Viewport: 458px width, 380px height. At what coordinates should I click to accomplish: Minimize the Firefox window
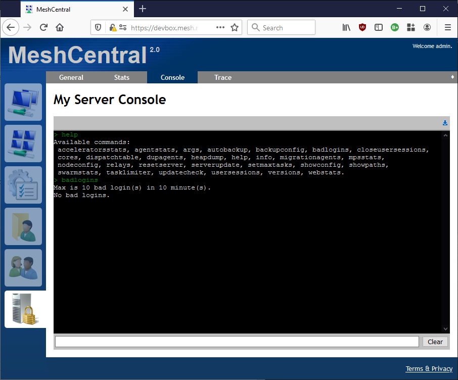point(399,9)
